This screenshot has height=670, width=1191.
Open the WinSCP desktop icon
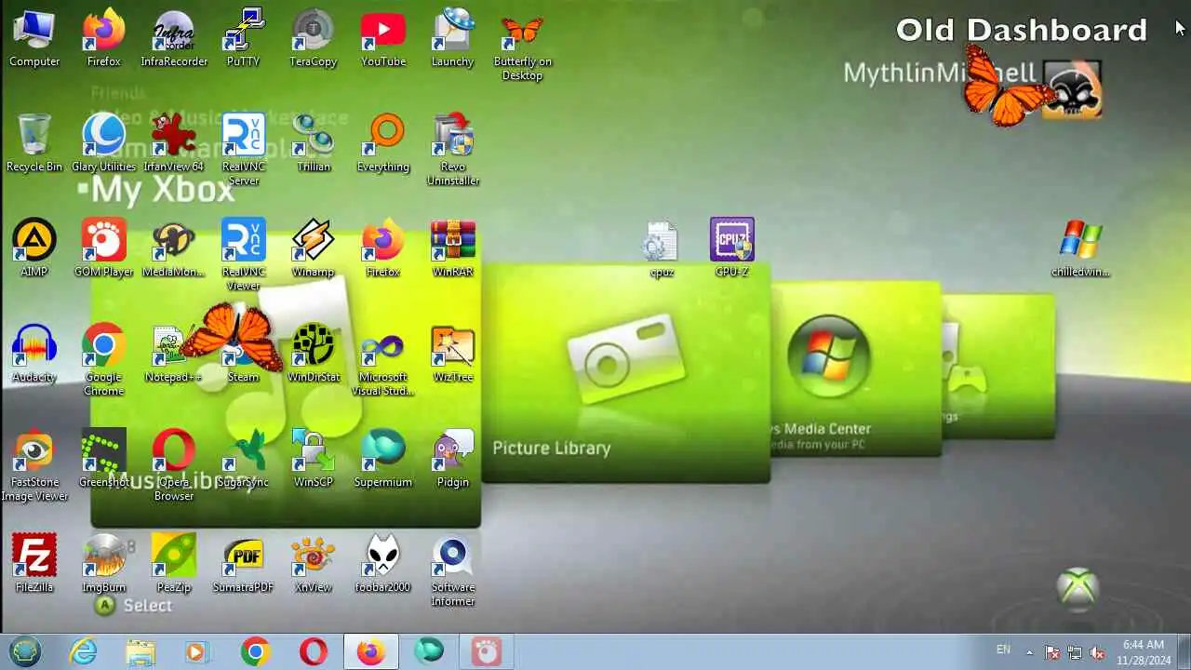pyautogui.click(x=314, y=459)
